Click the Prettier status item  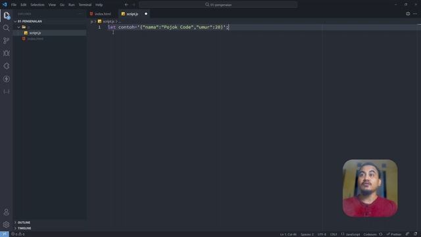pyautogui.click(x=394, y=234)
